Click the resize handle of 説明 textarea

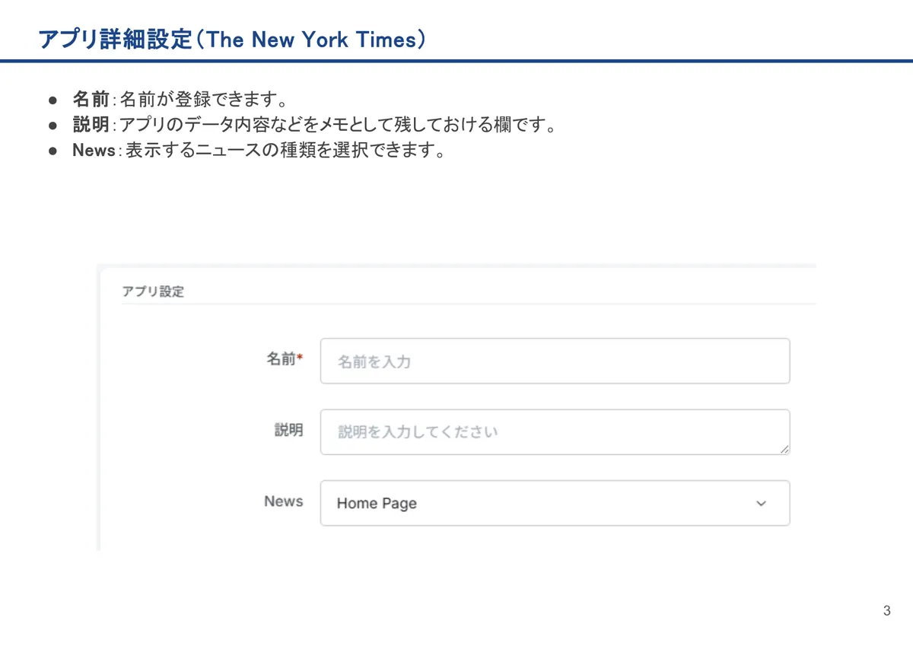pos(784,449)
